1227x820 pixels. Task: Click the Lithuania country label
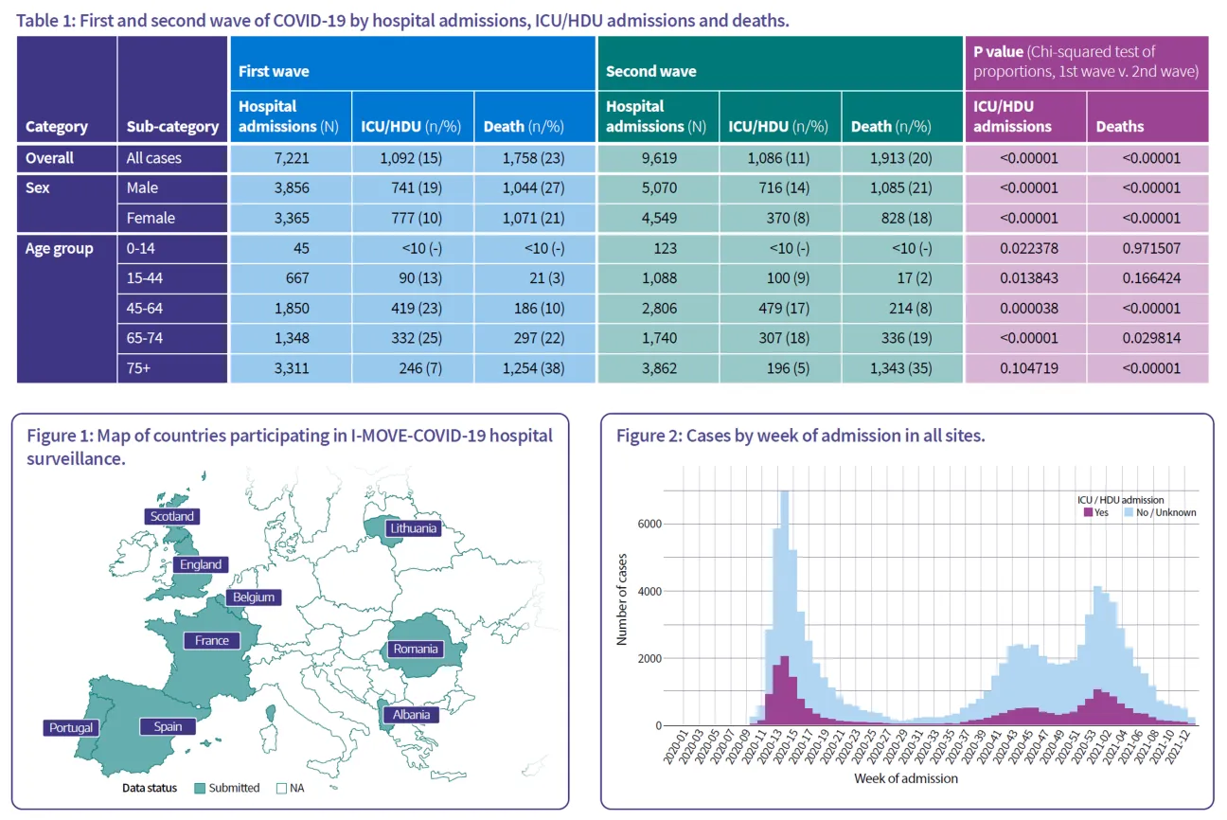(x=413, y=528)
